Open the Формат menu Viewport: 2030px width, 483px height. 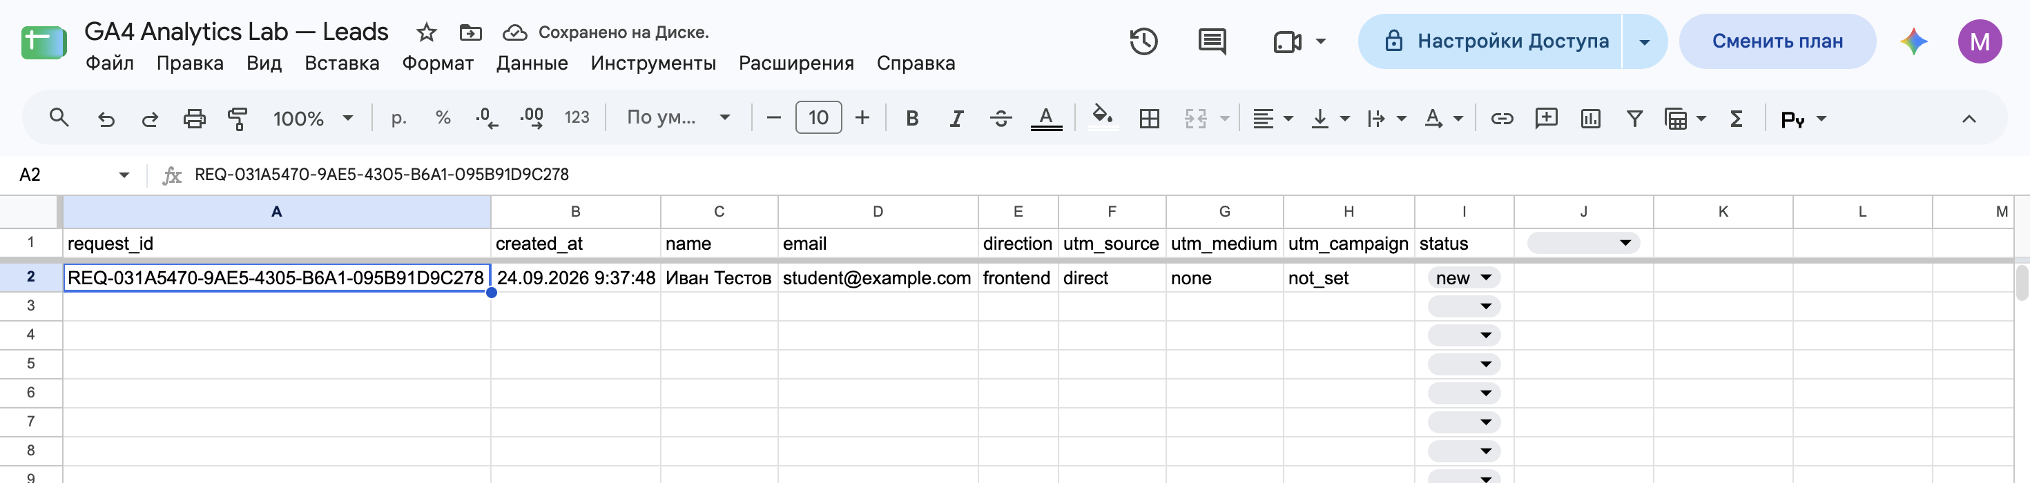[437, 63]
